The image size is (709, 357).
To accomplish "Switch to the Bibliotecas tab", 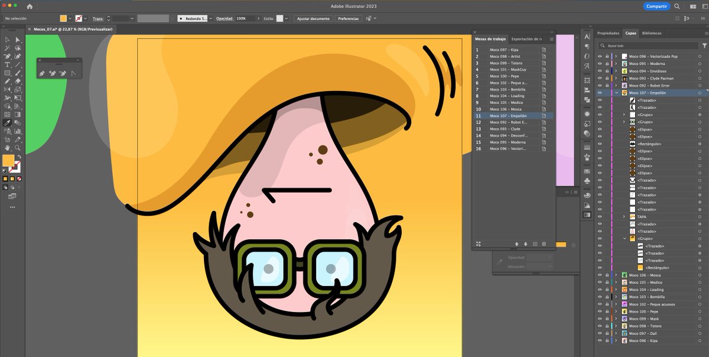I will point(651,33).
